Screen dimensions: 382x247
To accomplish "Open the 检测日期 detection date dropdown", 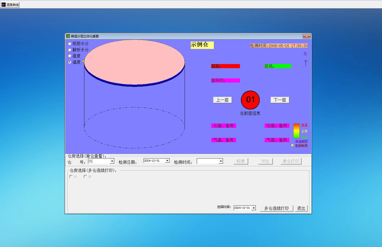I will (167, 161).
